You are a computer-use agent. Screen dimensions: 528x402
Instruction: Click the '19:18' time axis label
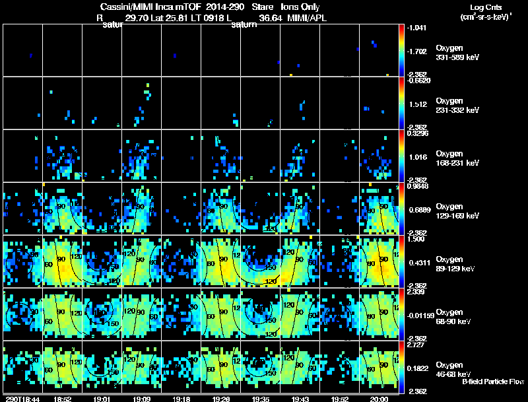coord(181,399)
